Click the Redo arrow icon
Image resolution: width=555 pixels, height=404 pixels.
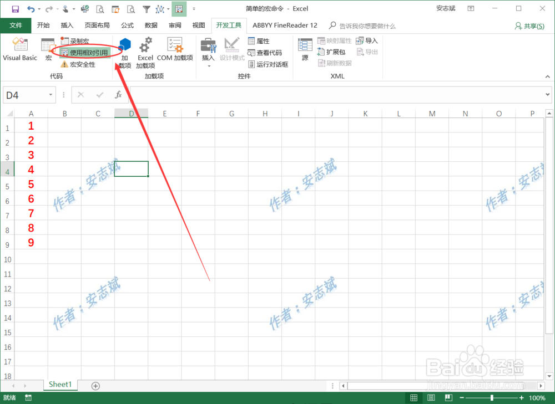49,9
